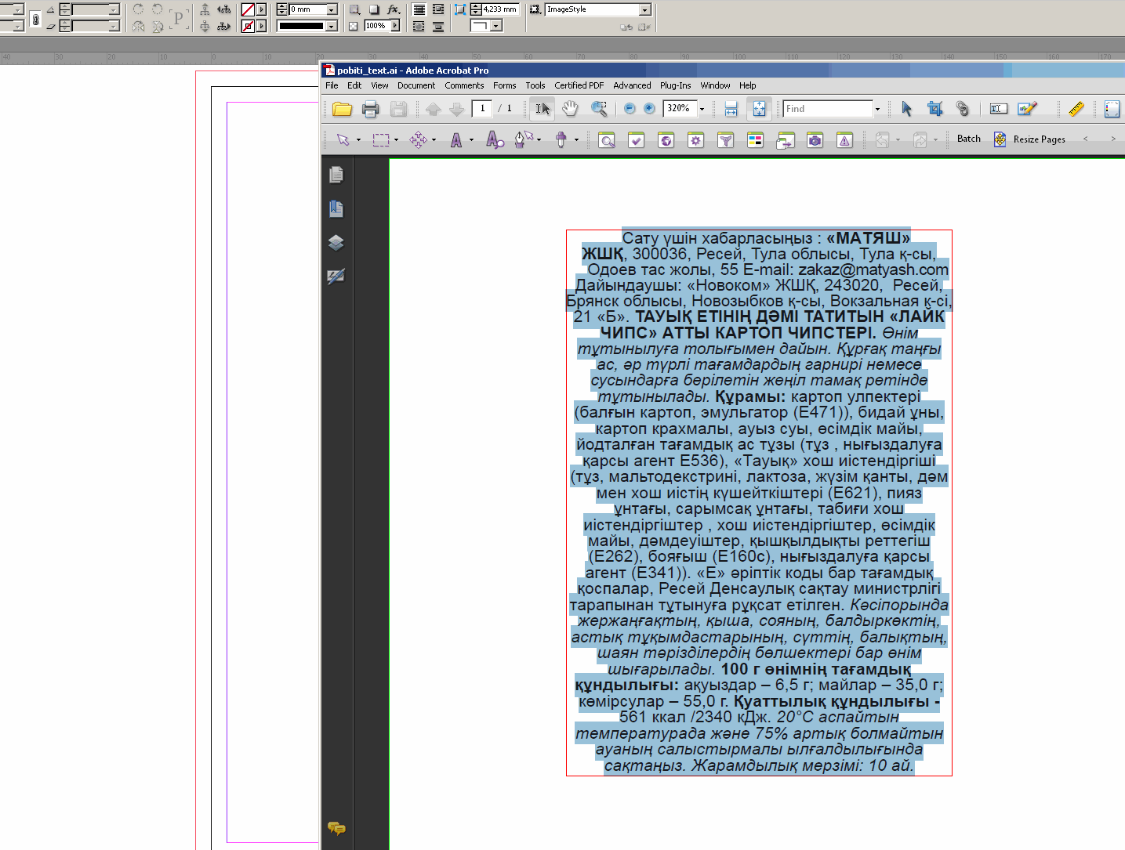Click the Open file folder icon
The width and height of the screenshot is (1125, 850).
point(342,109)
